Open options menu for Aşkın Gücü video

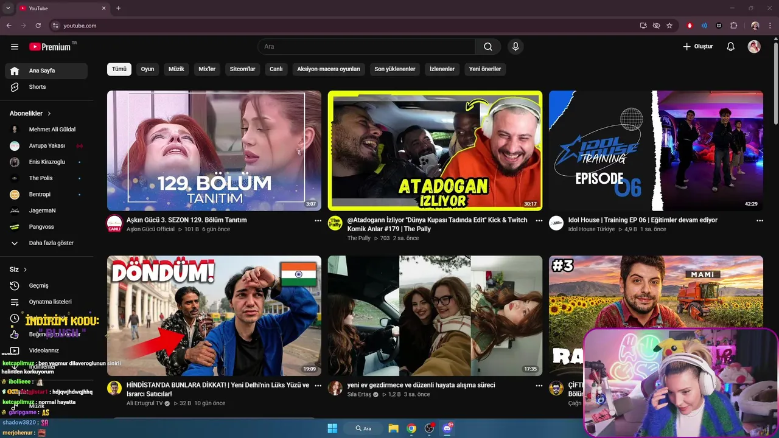pyautogui.click(x=318, y=221)
